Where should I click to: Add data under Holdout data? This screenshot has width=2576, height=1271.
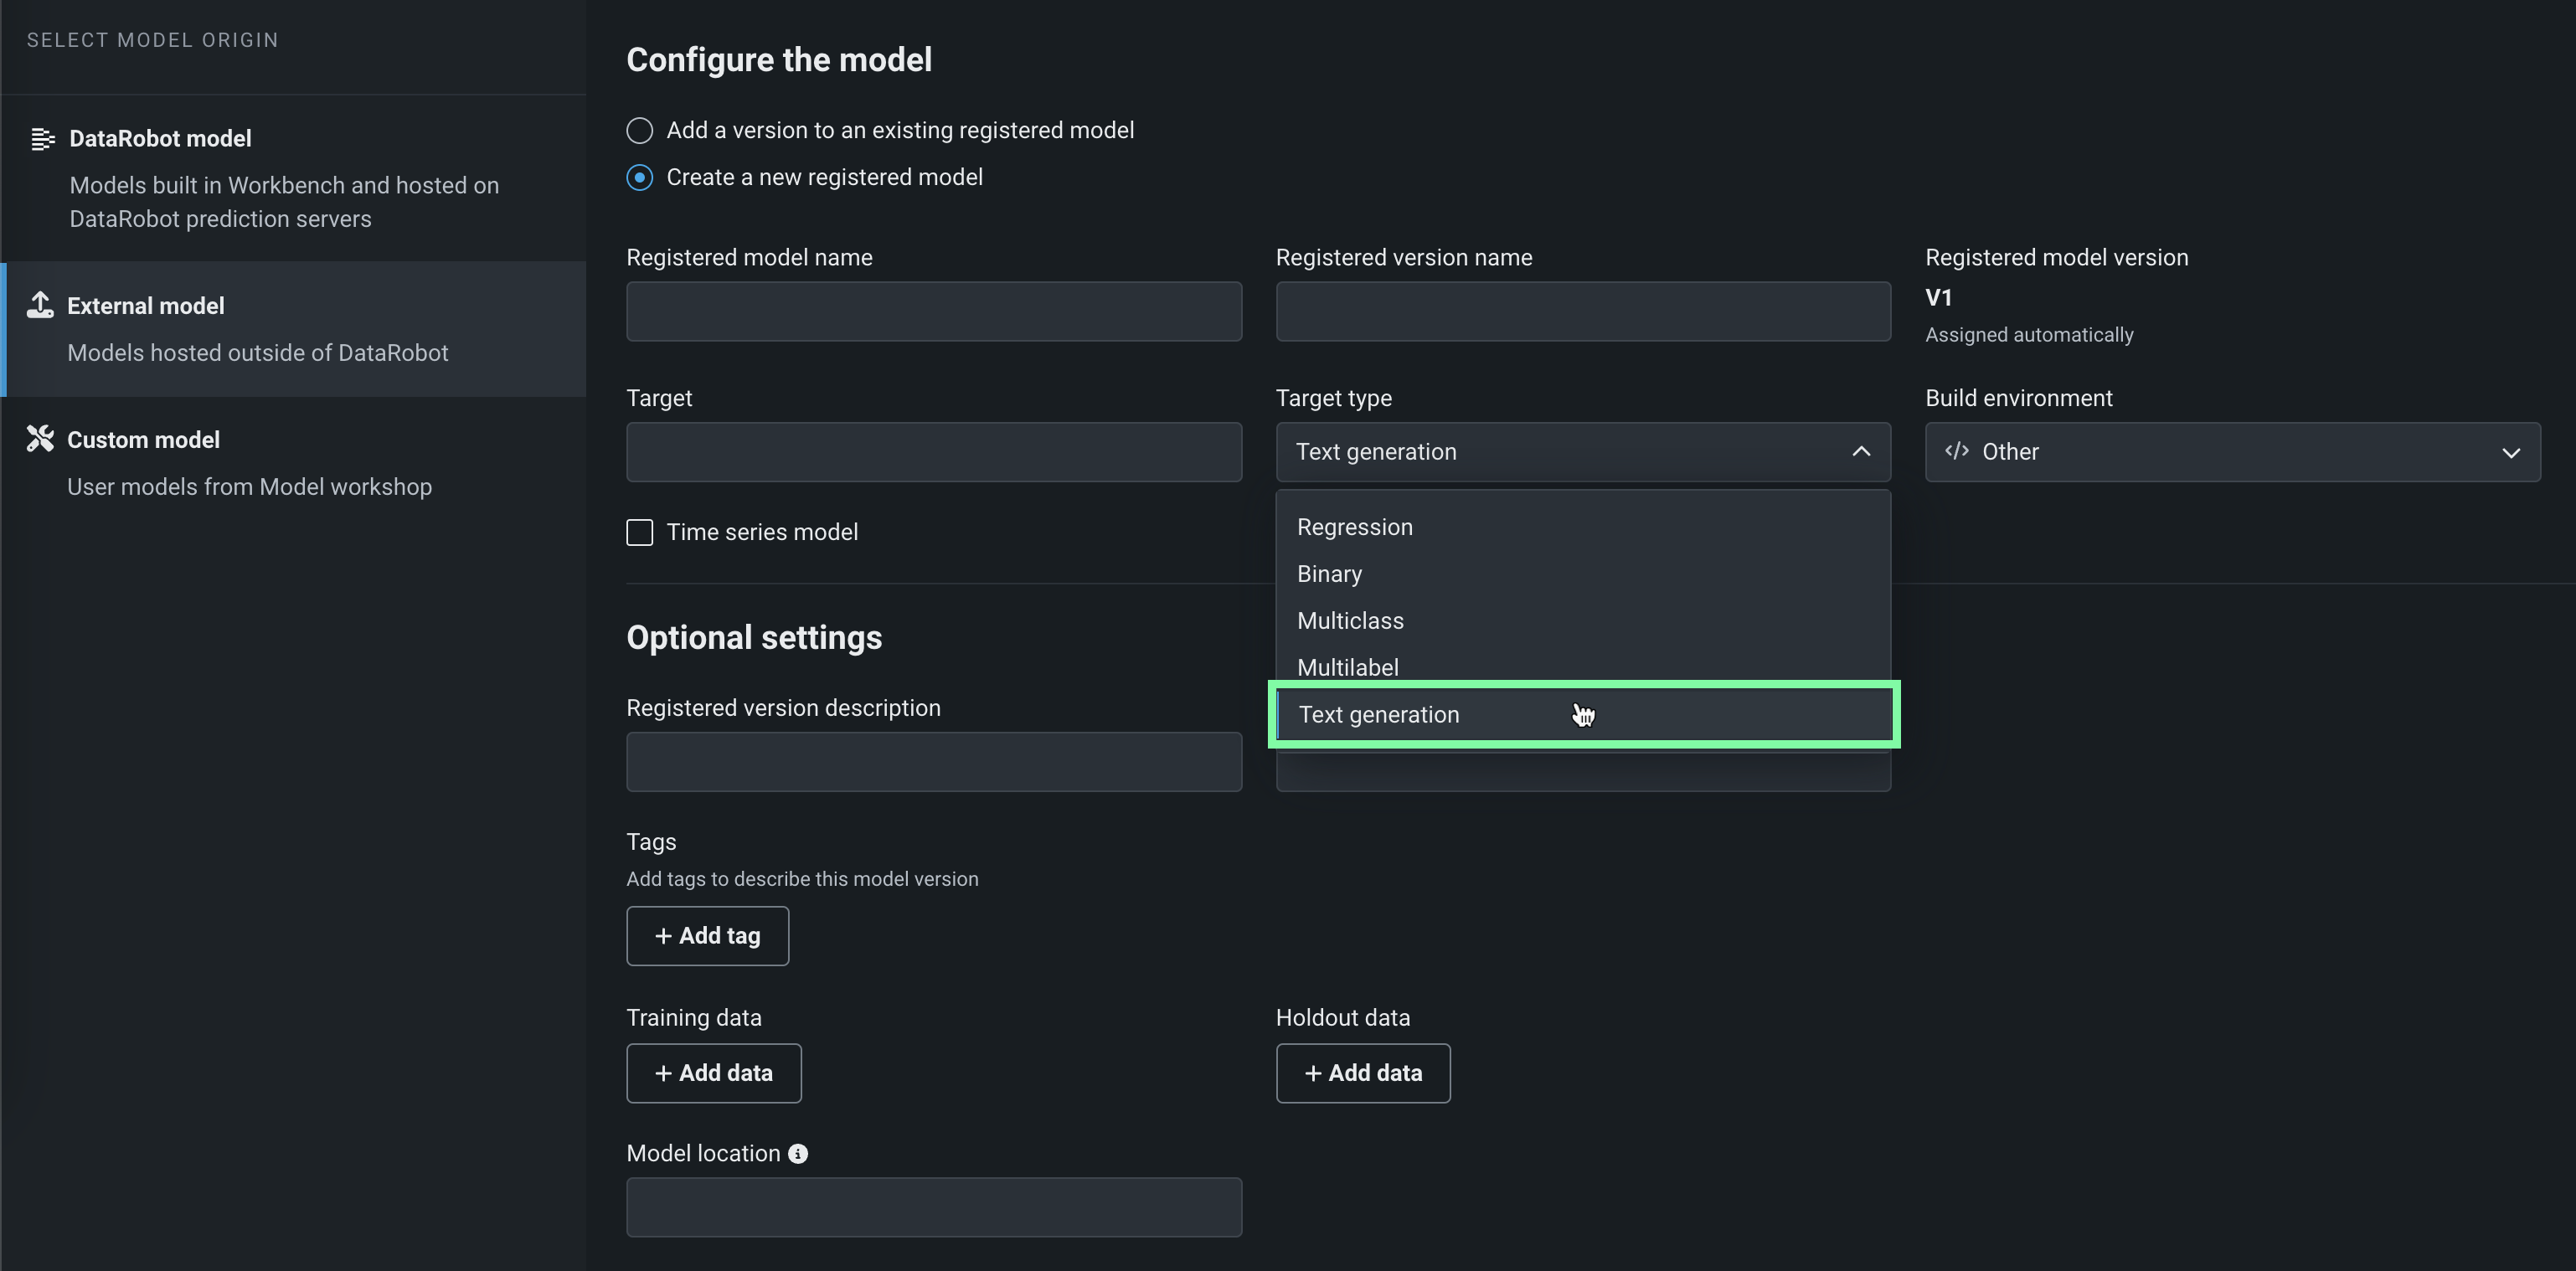tap(1362, 1073)
